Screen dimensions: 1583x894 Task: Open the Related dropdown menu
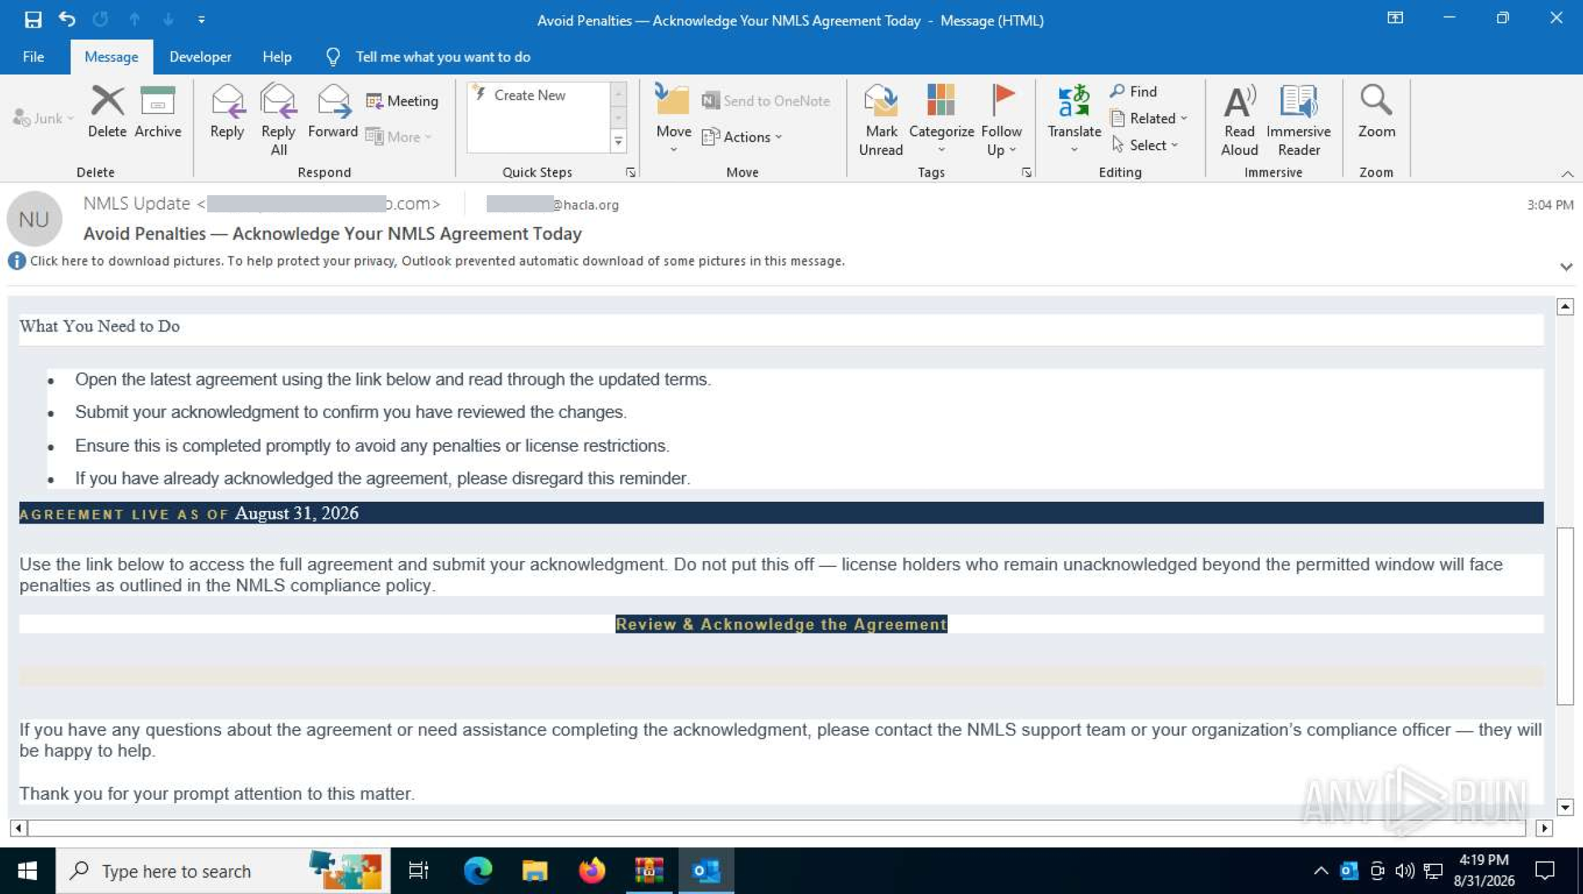(x=1149, y=119)
